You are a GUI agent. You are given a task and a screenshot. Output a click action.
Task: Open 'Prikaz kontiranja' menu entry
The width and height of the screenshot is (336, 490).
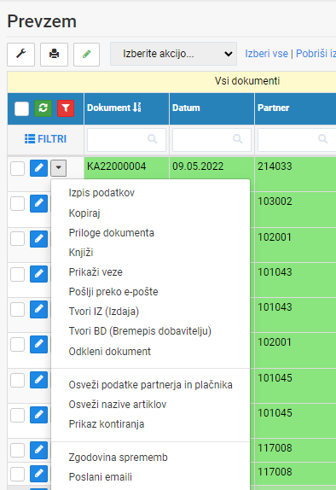tap(107, 424)
